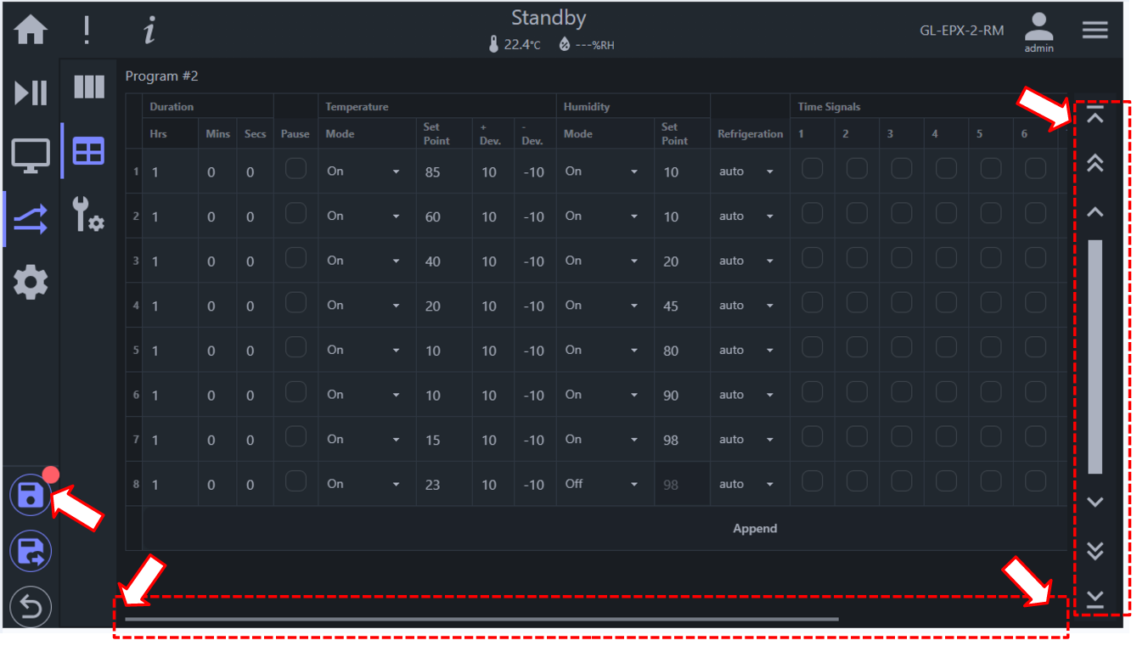The image size is (1137, 646).
Task: Move up one row with single chevron
Action: click(x=1095, y=211)
